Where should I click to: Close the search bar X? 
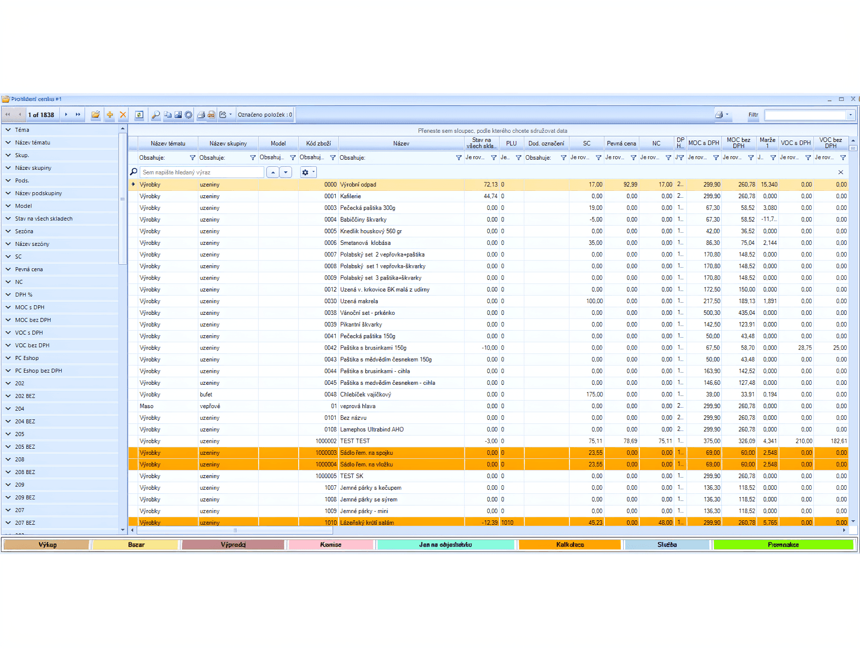(841, 172)
